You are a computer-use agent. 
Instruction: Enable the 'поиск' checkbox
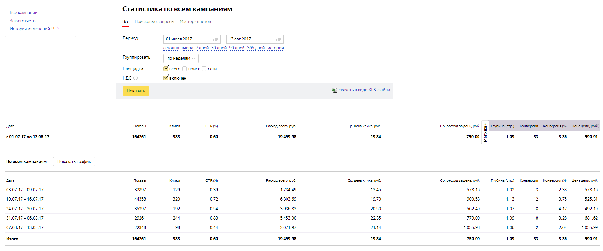tap(184, 69)
